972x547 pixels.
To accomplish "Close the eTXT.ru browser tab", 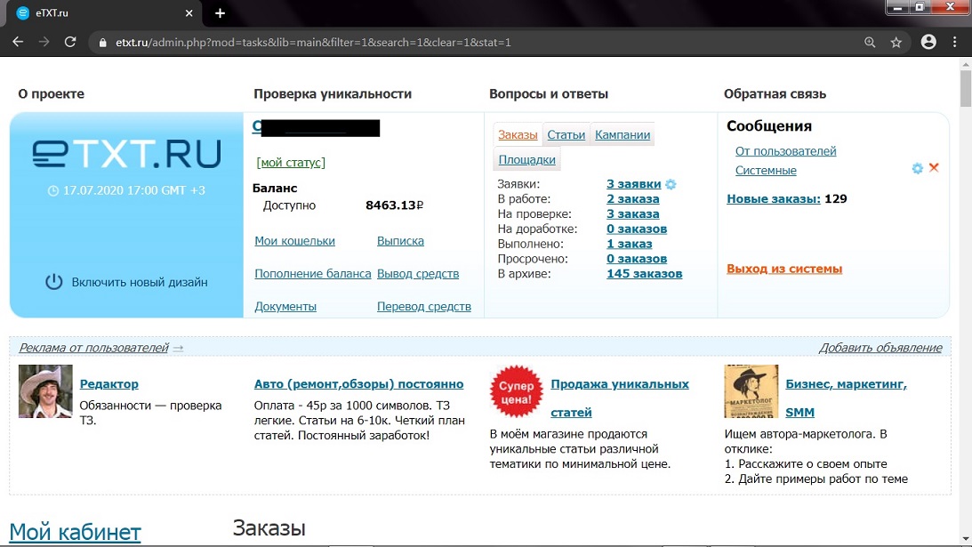I will point(189,13).
